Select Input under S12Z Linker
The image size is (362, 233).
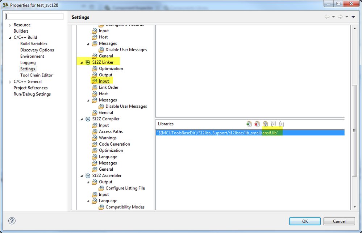(104, 81)
